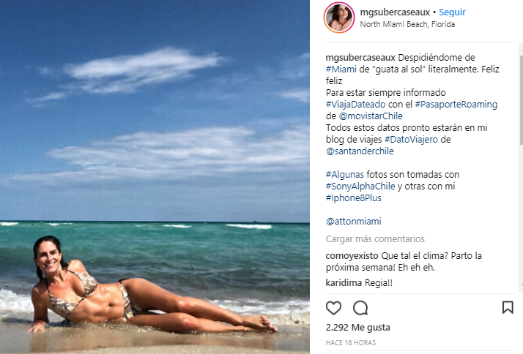Load more via Cargar más comentarios
The width and height of the screenshot is (523, 354).
tap(375, 238)
